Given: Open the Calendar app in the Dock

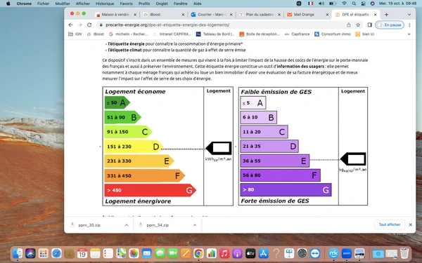Looking at the screenshot, I should 82,253.
